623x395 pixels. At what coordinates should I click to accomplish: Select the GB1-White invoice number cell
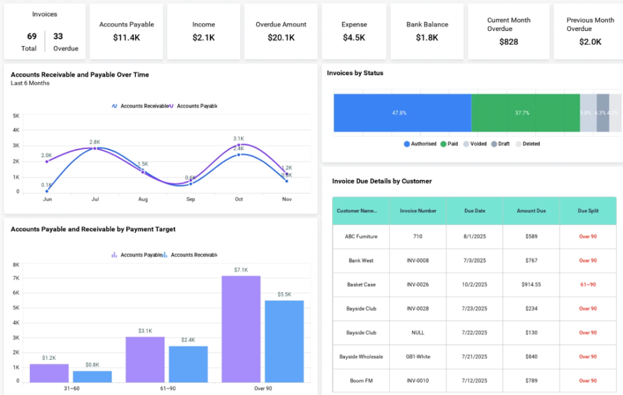click(x=418, y=357)
